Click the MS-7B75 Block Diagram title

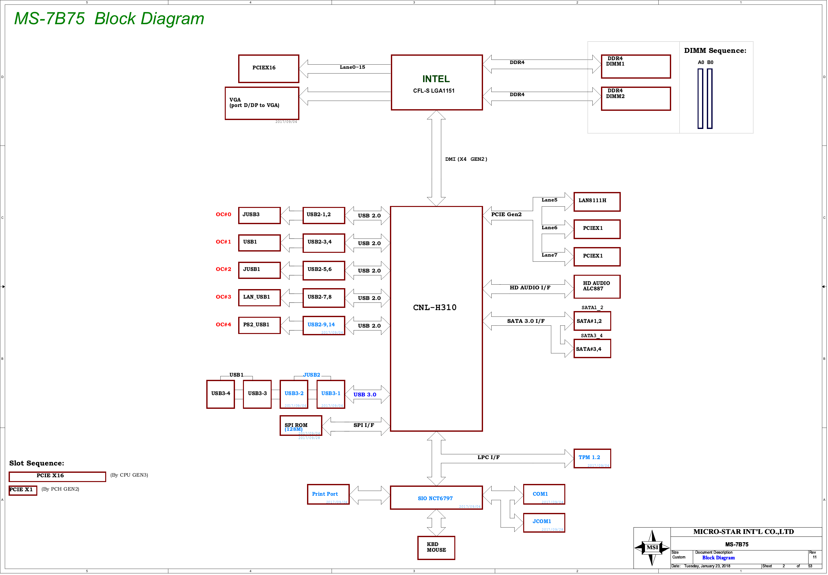109,19
